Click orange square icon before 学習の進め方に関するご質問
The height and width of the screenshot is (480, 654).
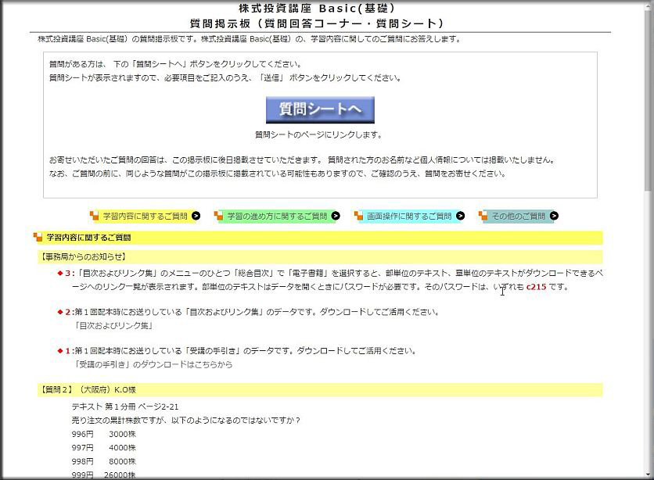point(218,216)
